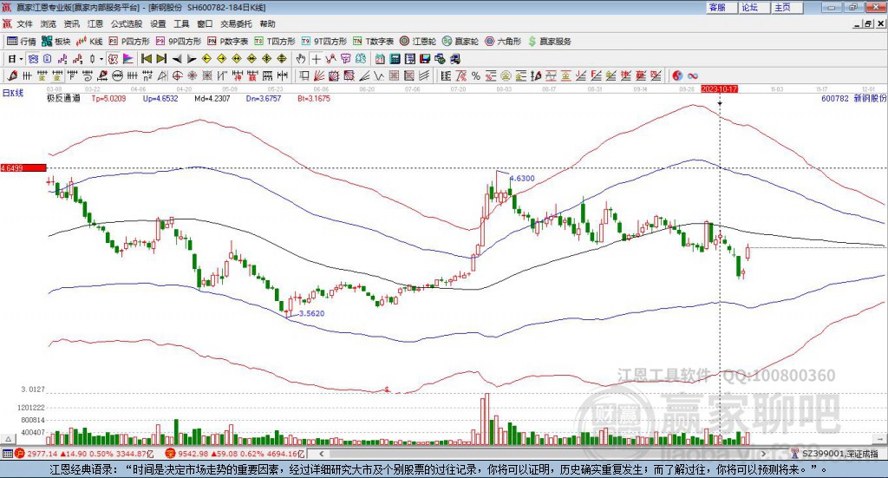Click the 主页 homepage button
Screen dimensions: 888x478
point(787,7)
